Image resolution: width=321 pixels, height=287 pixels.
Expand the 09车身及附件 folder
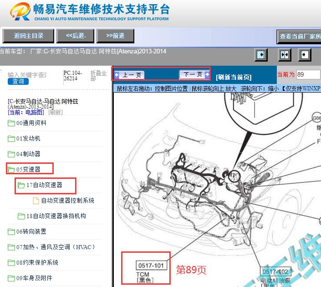[34, 278]
